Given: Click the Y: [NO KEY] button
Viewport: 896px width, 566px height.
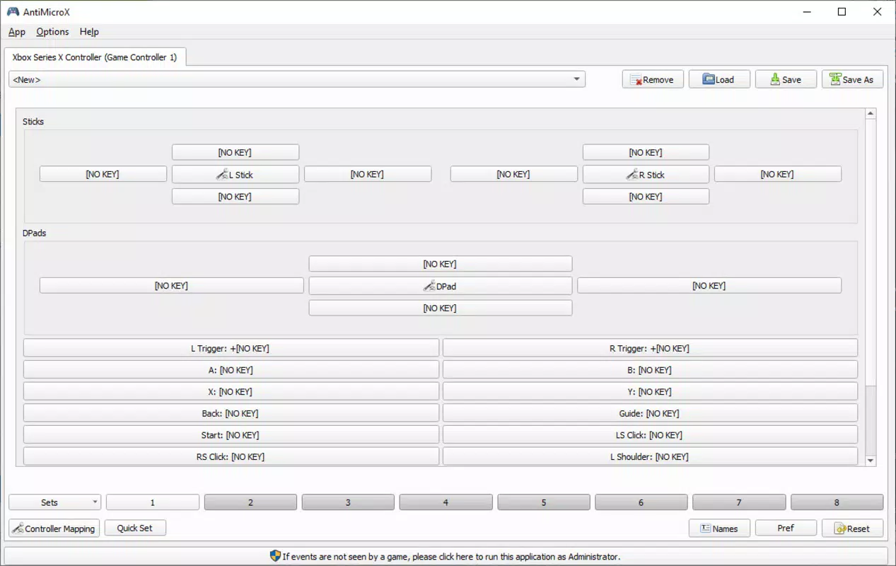Looking at the screenshot, I should click(650, 392).
